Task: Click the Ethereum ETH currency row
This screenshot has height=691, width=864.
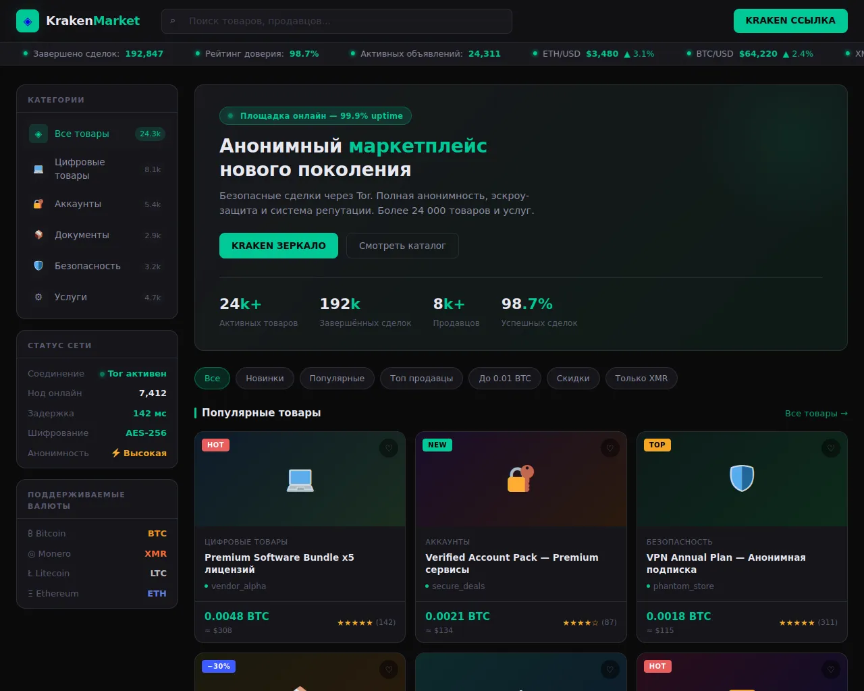Action: (97, 594)
